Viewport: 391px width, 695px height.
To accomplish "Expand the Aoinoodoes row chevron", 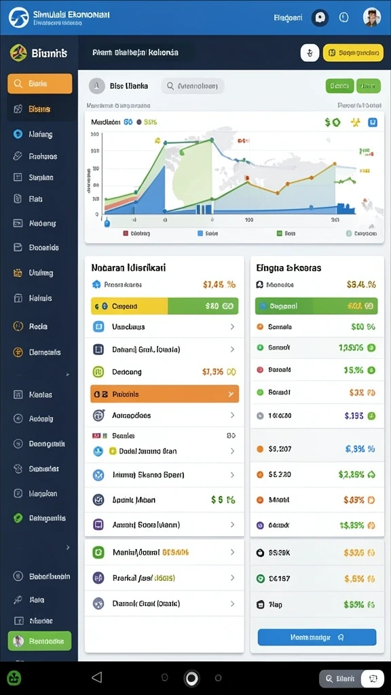I will click(x=232, y=415).
